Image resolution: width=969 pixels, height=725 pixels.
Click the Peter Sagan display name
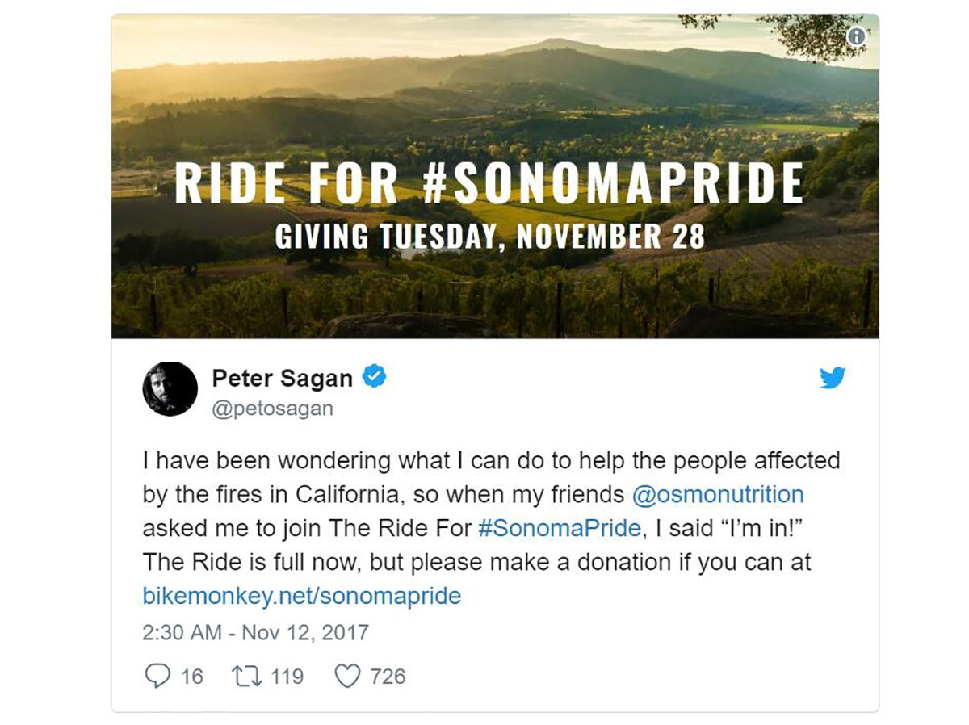(282, 378)
